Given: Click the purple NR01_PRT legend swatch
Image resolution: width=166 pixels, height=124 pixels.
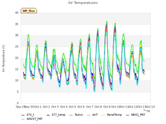Looking at the screenshot, I should coord(127,115).
